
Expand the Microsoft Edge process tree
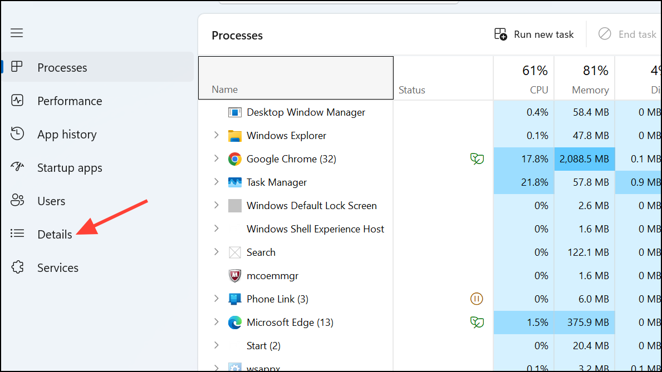coord(217,322)
